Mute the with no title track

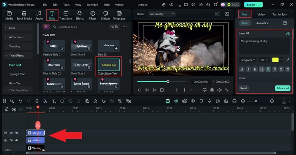coord(11,140)
